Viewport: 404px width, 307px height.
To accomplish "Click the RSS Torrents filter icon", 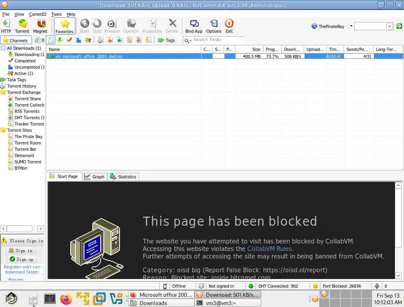I will pyautogui.click(x=129, y=40).
